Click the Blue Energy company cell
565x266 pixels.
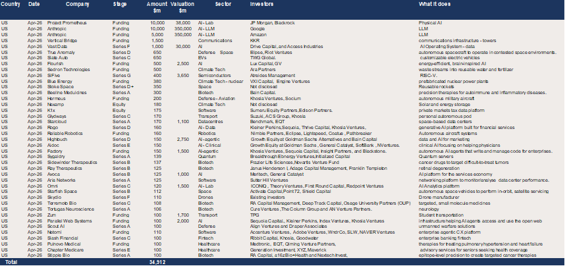[x=59, y=81]
